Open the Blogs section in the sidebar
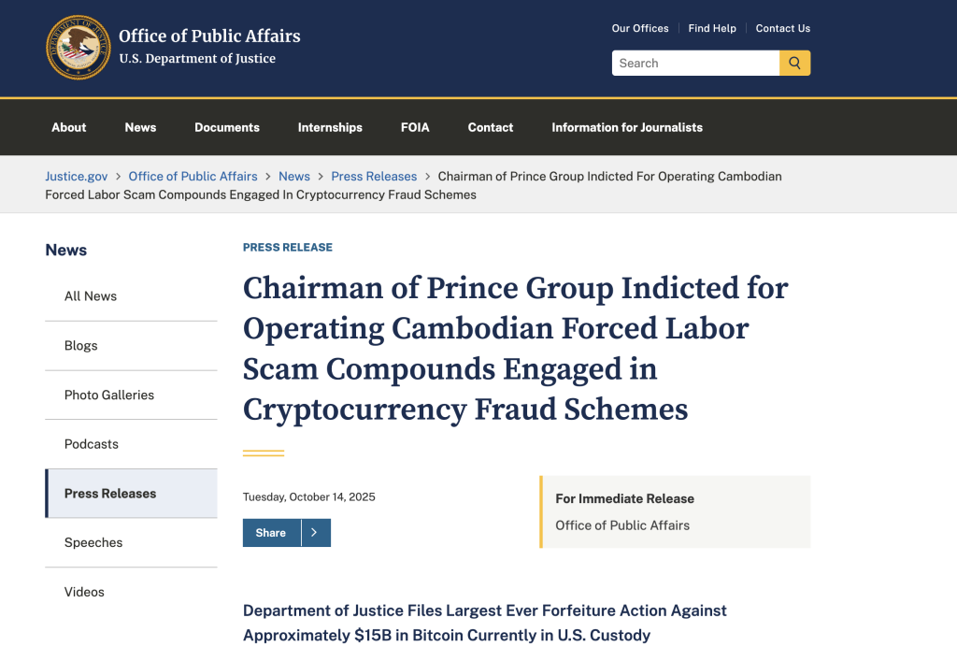This screenshot has height=661, width=957. pos(80,345)
